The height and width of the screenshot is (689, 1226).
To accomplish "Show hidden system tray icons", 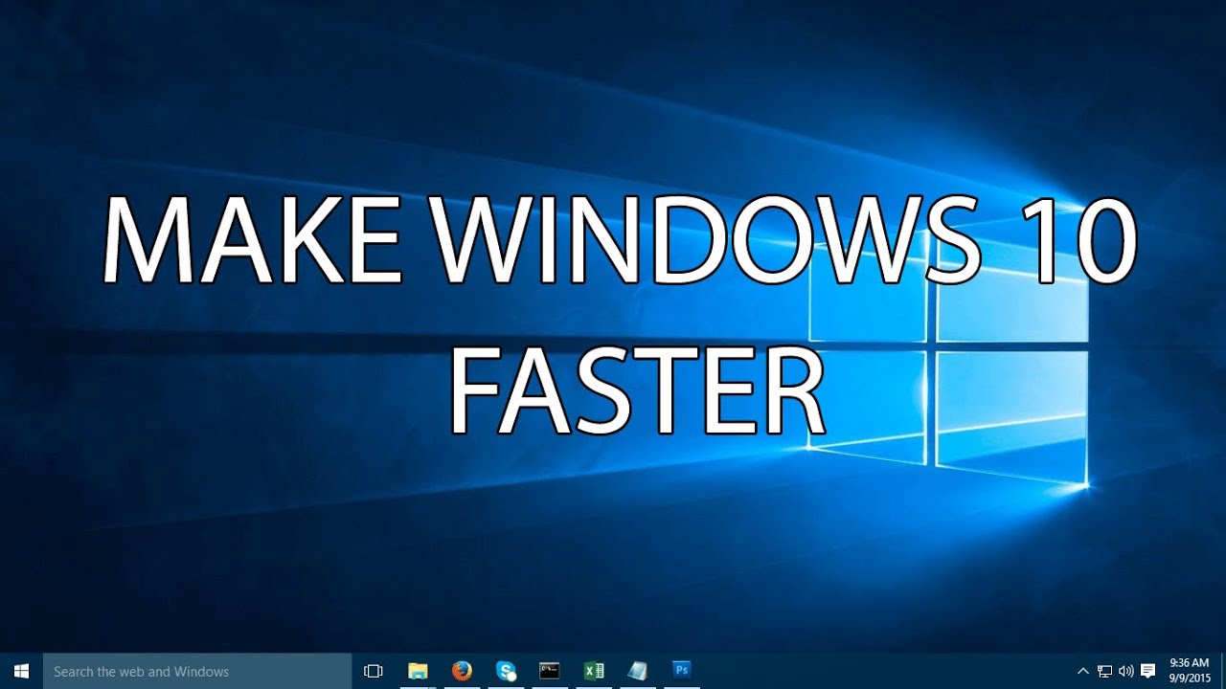I will 1083,671.
